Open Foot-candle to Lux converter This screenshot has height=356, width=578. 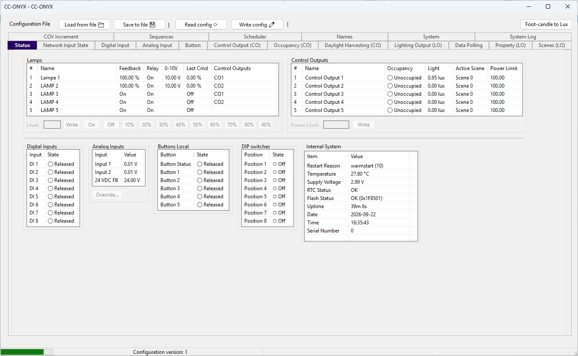[546, 24]
